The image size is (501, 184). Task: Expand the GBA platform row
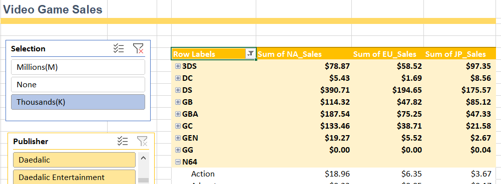(x=178, y=114)
